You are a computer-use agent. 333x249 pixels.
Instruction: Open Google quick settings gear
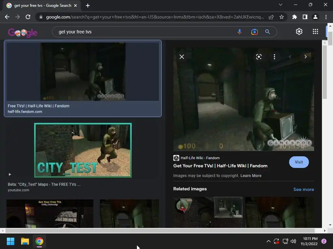point(299,31)
